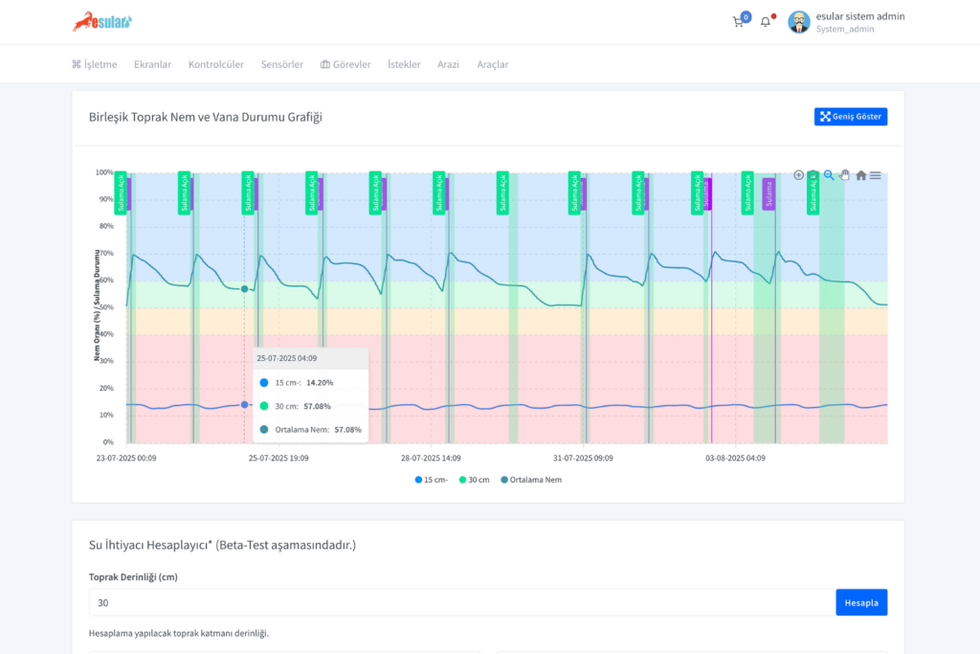Select the magnifier selection zoom tool
Viewport: 980px width, 654px height.
click(x=829, y=175)
